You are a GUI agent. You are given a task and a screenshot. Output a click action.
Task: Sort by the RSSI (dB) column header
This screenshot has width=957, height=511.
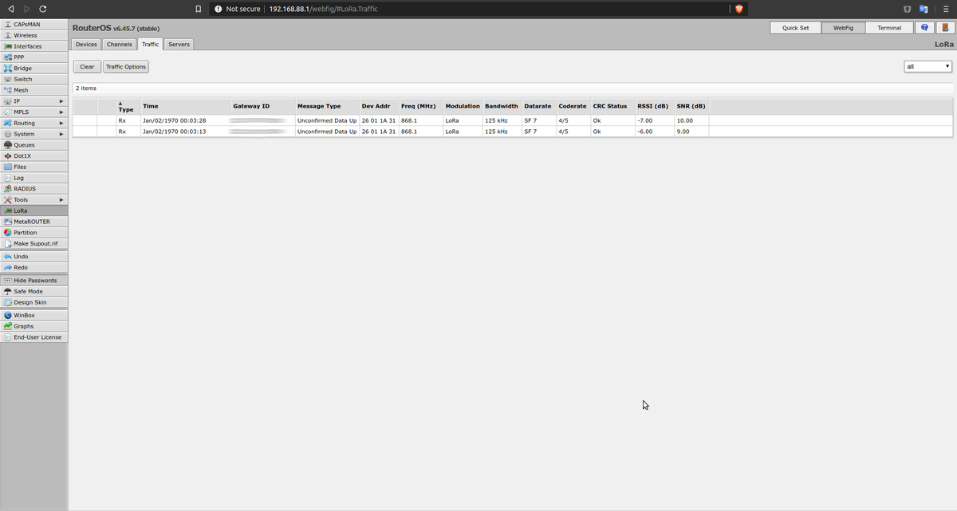pyautogui.click(x=654, y=107)
